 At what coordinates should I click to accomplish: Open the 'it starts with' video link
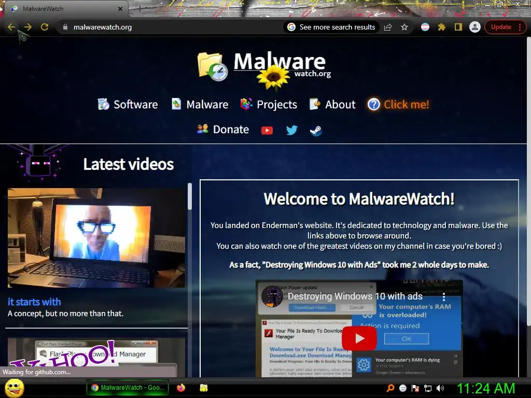pyautogui.click(x=34, y=302)
